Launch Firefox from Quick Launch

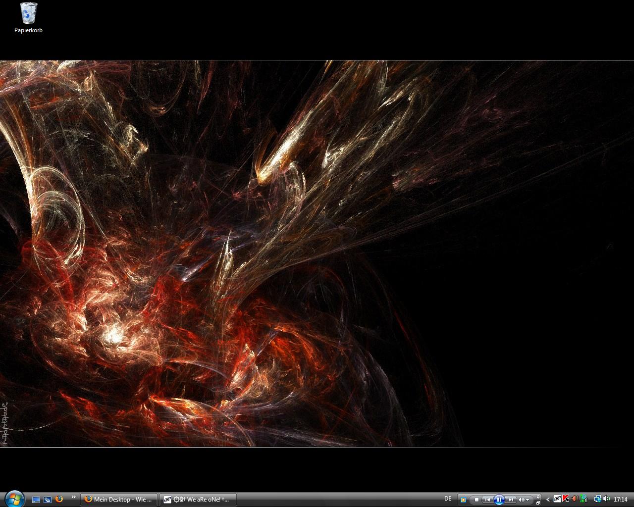coord(59,500)
